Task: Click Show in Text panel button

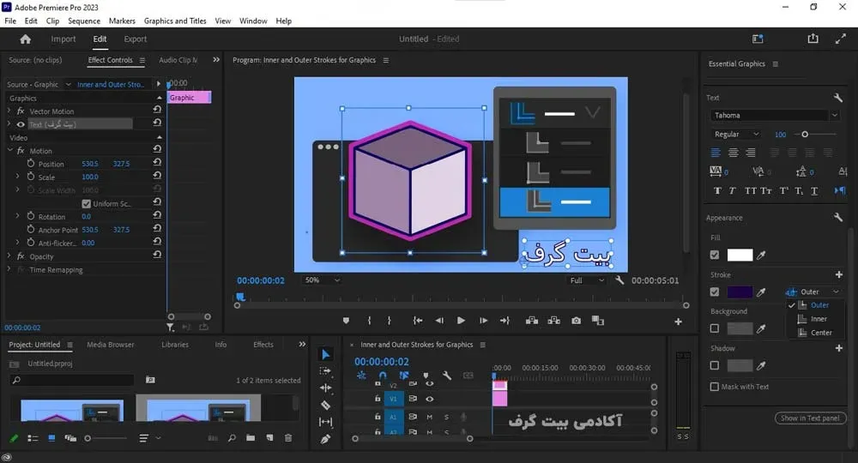Action: coord(810,418)
